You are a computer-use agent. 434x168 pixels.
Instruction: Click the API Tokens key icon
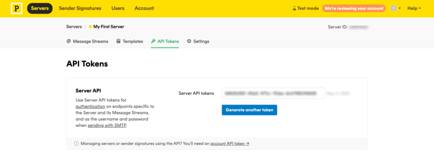[153, 41]
